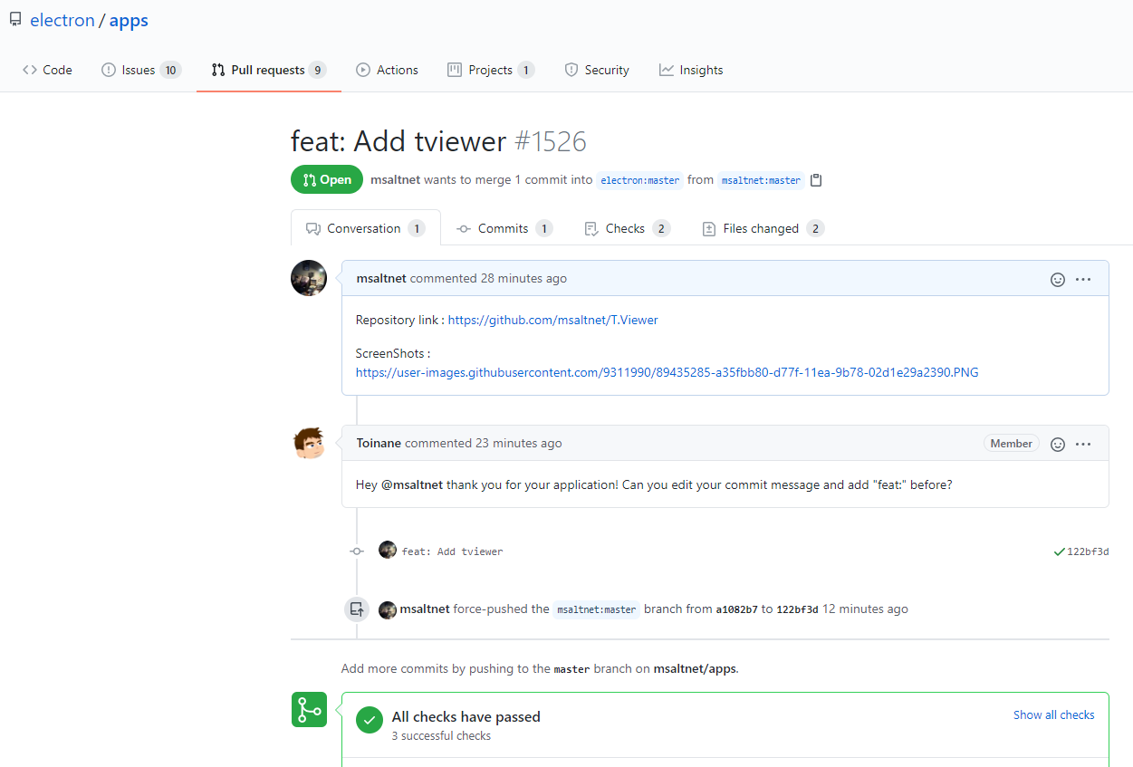This screenshot has height=767, width=1133.
Task: Click msaltnet author name in PR header
Action: [x=395, y=179]
